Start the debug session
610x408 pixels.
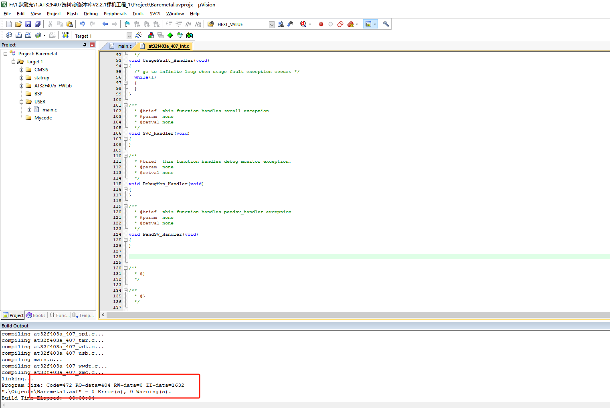point(303,24)
